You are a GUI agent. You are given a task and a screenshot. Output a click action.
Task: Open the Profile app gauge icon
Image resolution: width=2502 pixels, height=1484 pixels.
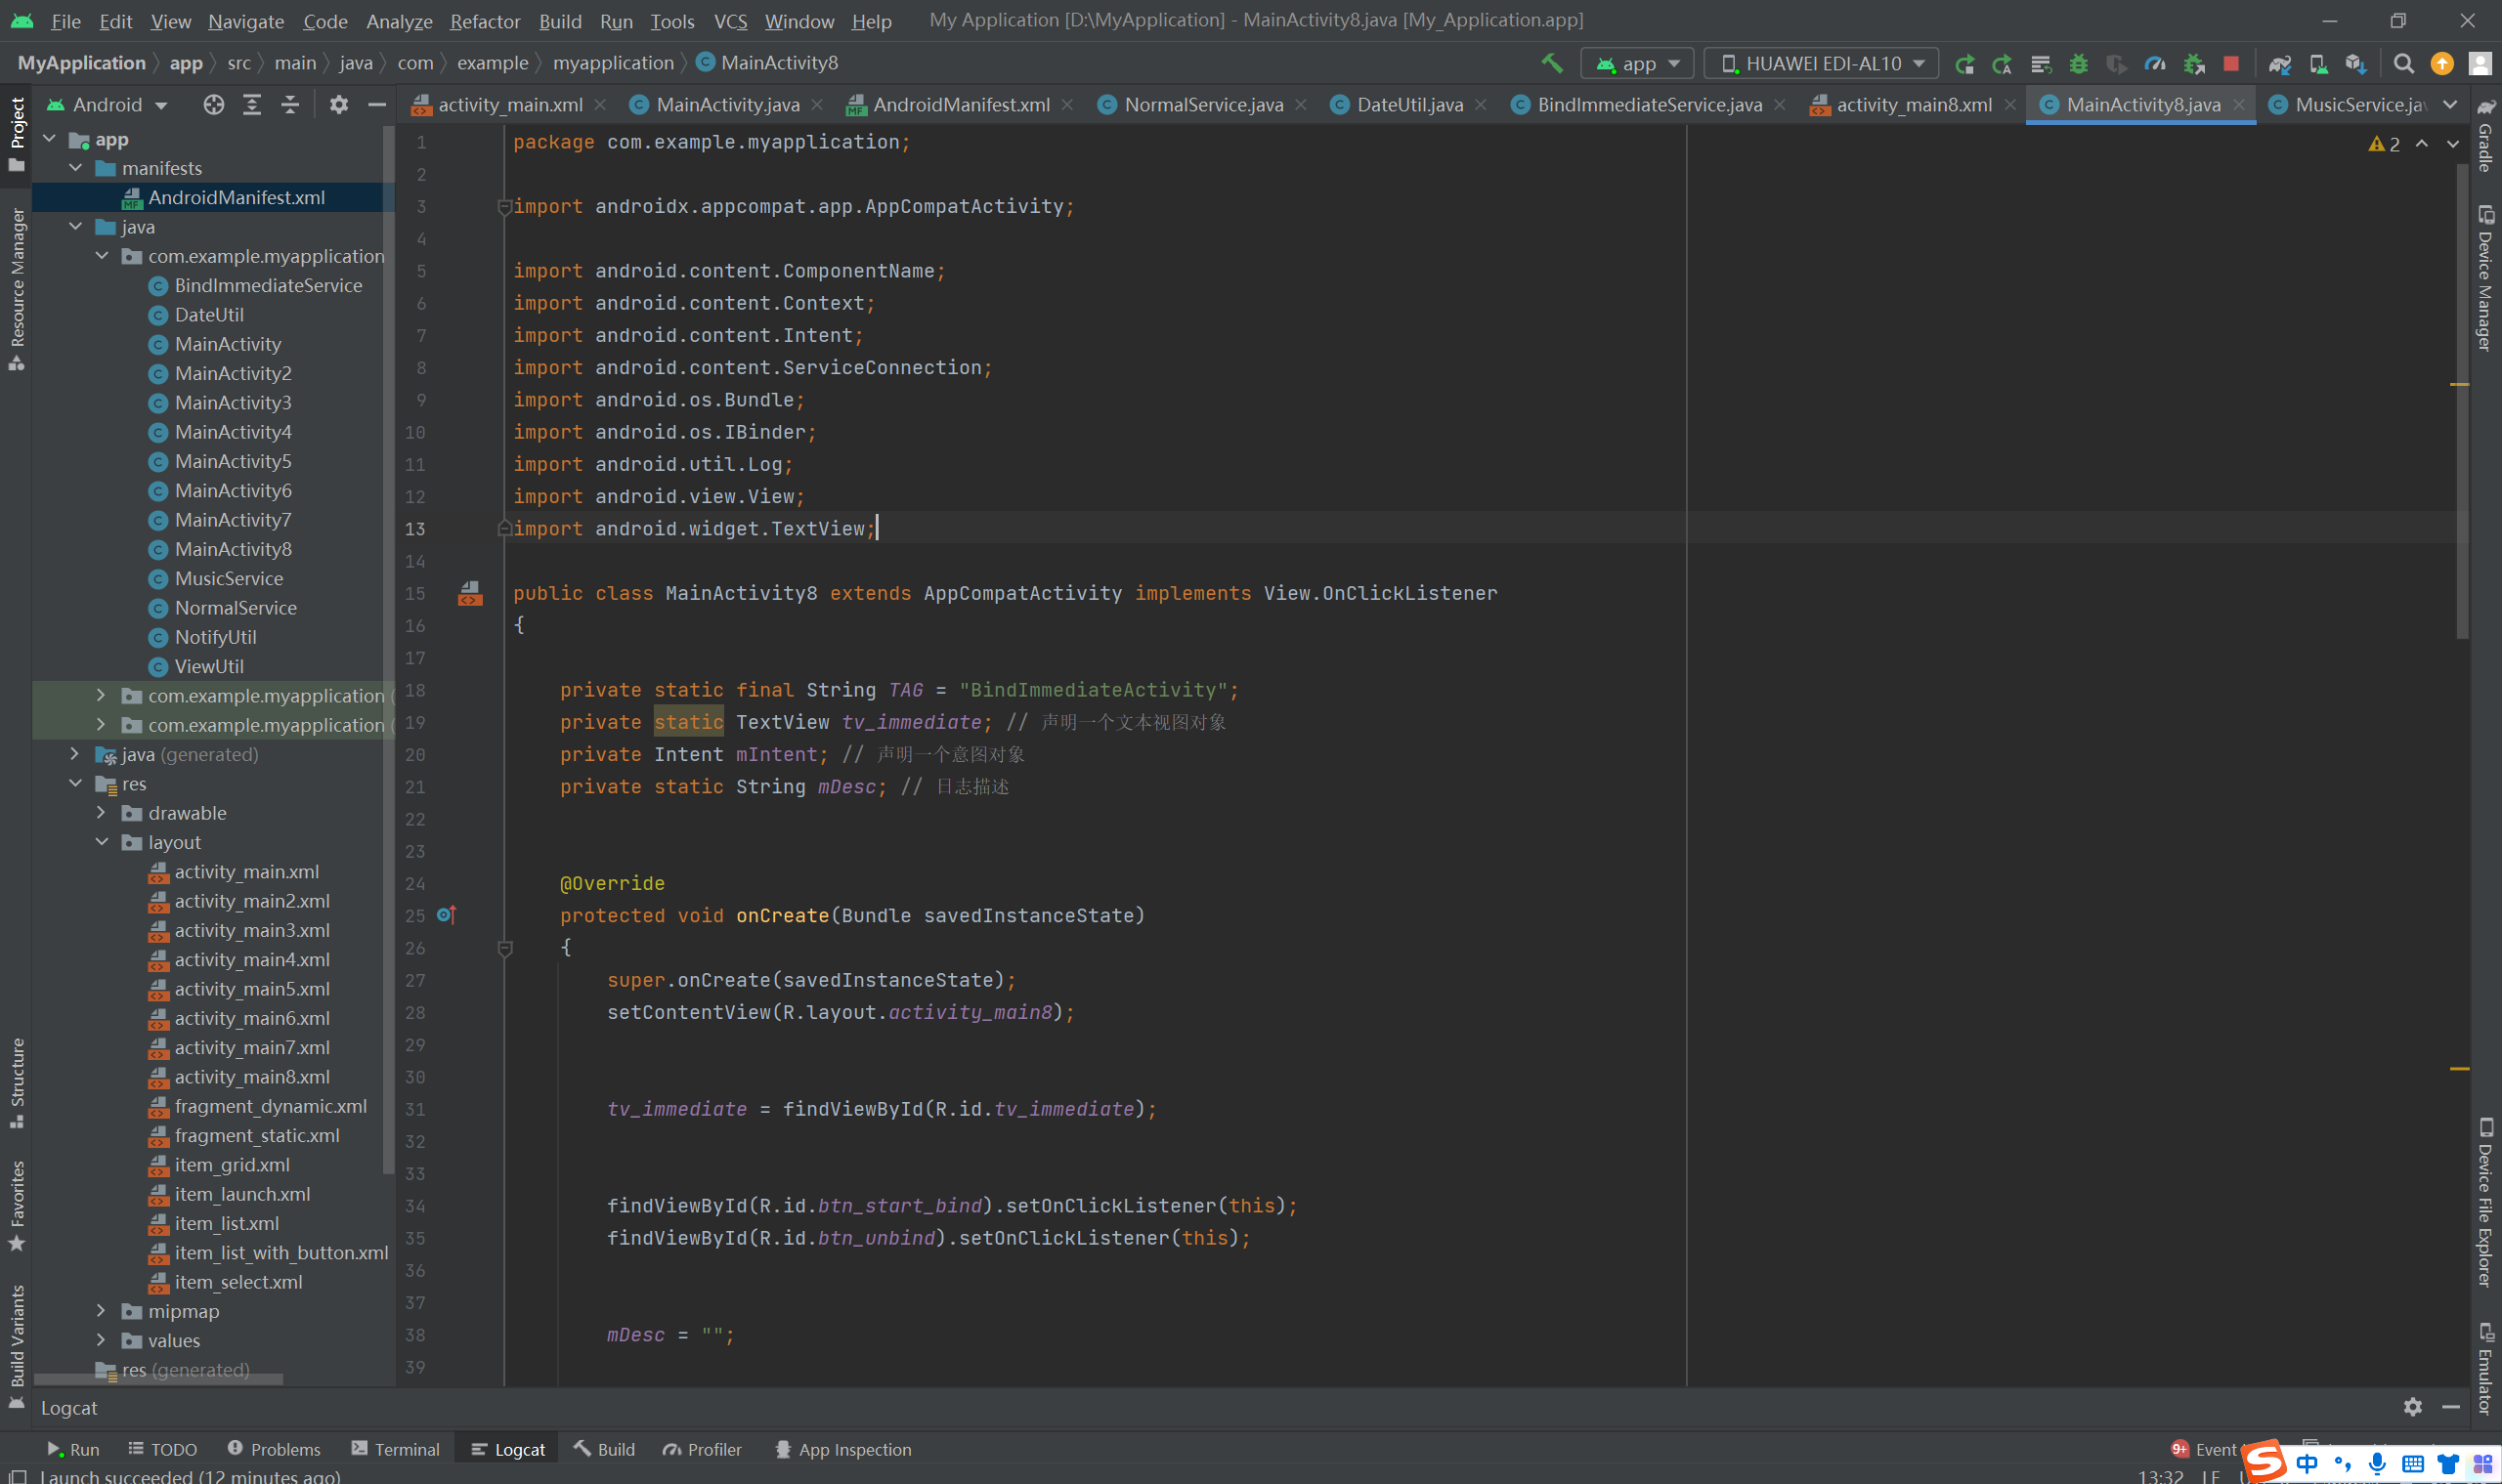tap(2155, 64)
